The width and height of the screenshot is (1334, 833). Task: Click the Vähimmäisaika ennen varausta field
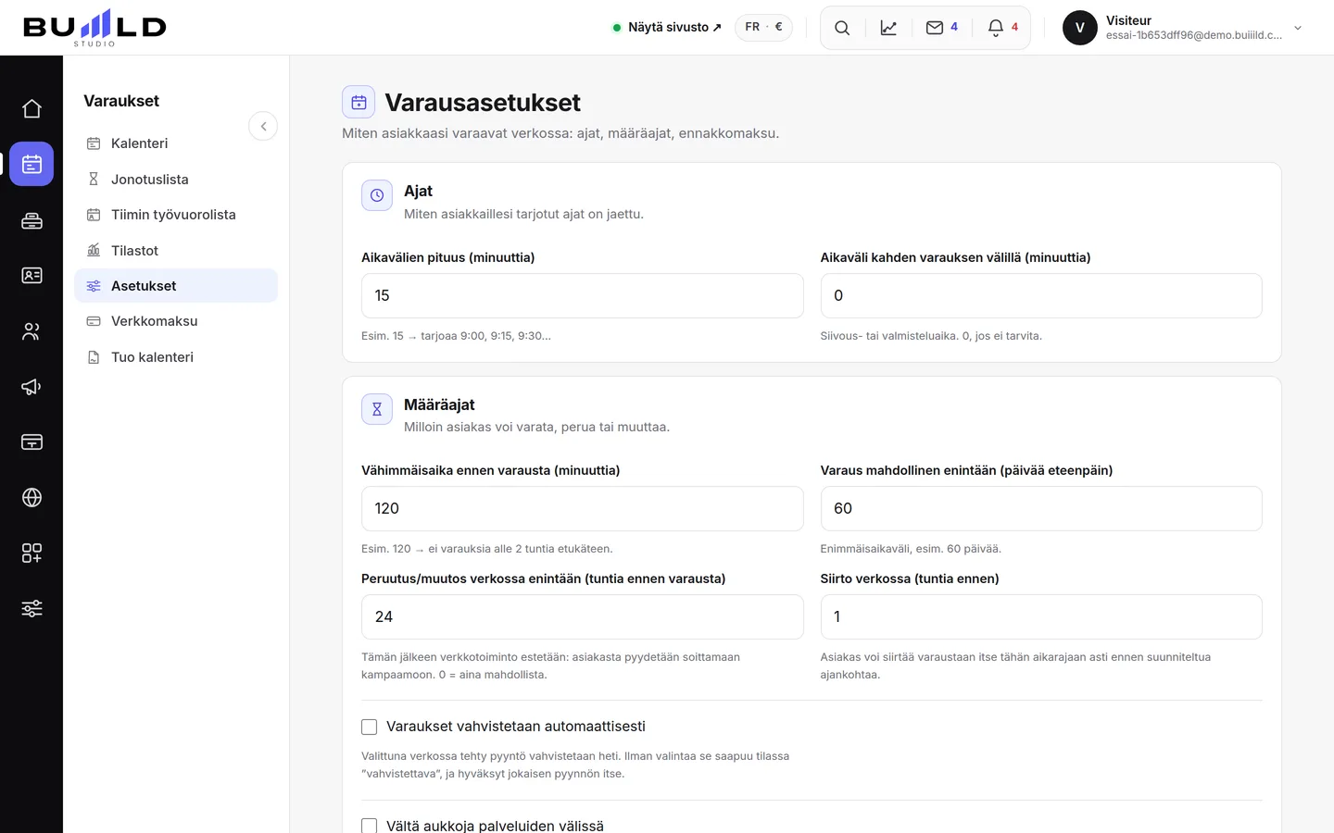pos(582,508)
